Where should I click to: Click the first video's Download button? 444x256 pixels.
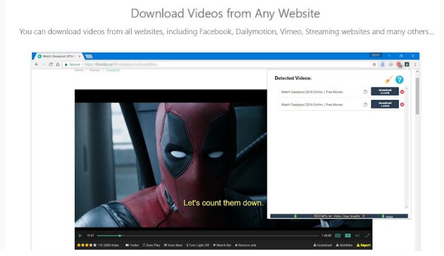(385, 91)
